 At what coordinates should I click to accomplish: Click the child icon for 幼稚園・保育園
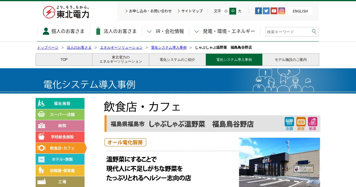click(41, 170)
